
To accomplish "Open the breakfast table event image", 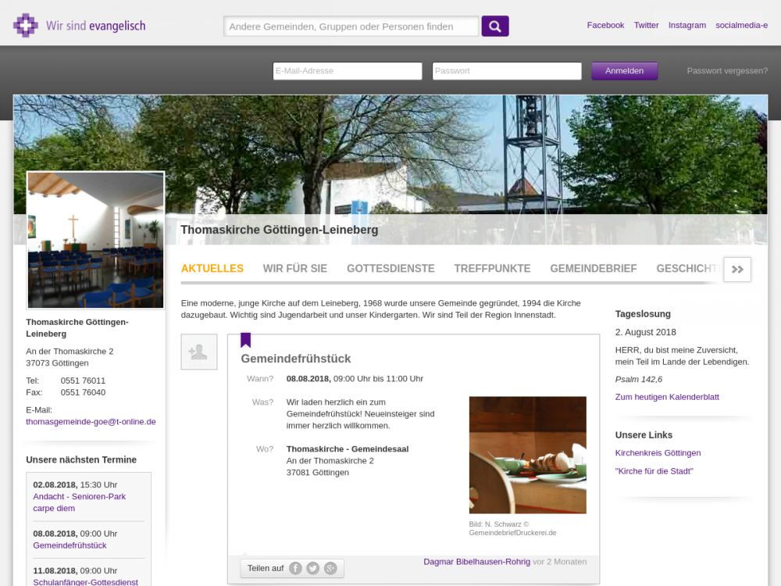I will pyautogui.click(x=527, y=455).
